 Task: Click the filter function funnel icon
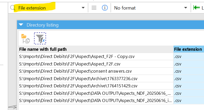point(40,38)
